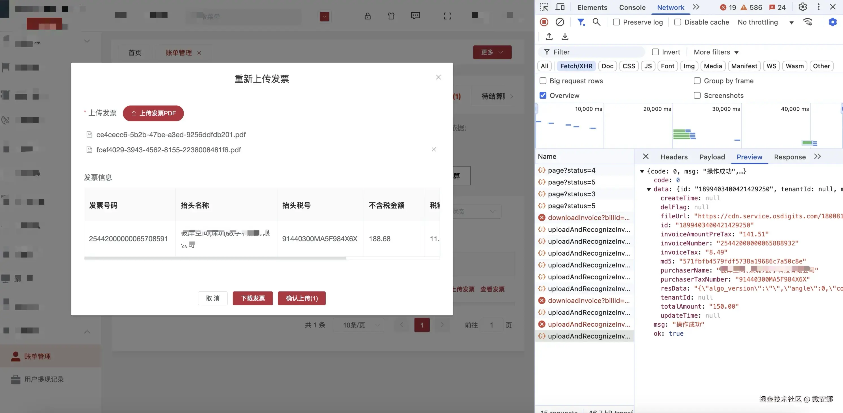Uncheck the Overview checkbox
The height and width of the screenshot is (413, 843).
coord(543,95)
